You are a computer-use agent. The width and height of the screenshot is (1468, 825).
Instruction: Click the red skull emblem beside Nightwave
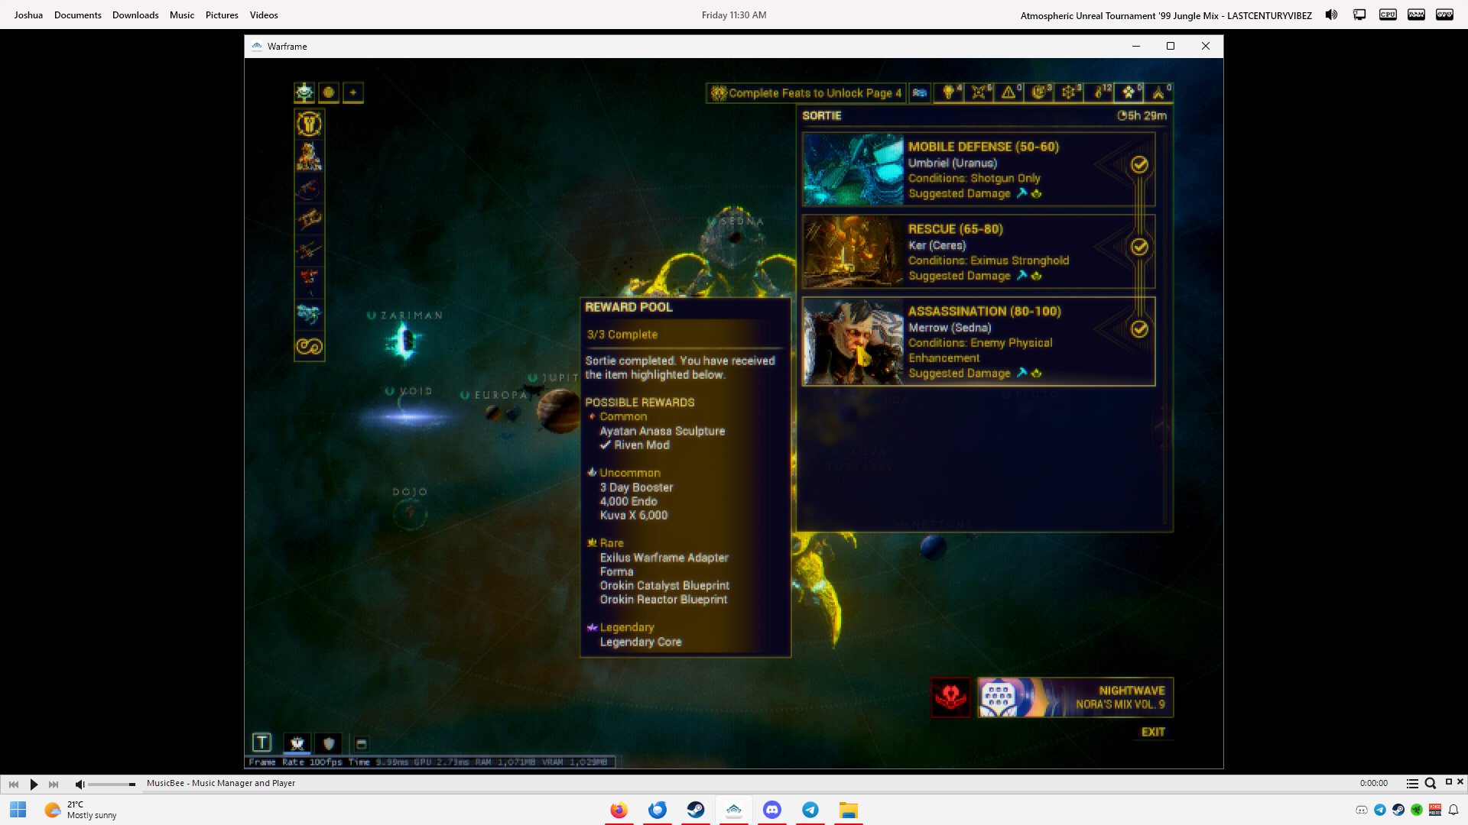coord(950,697)
